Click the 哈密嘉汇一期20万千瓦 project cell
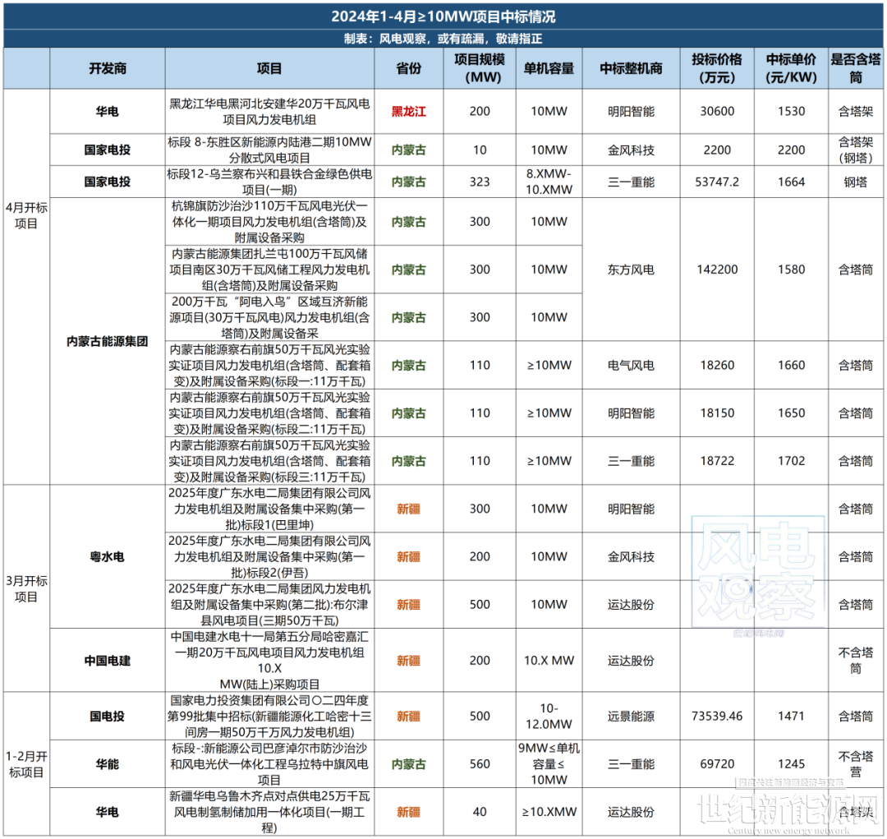 point(269,660)
